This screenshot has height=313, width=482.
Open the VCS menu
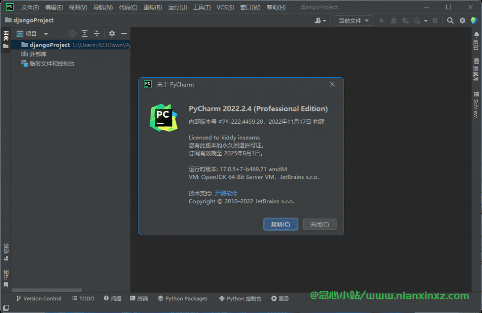click(x=225, y=7)
